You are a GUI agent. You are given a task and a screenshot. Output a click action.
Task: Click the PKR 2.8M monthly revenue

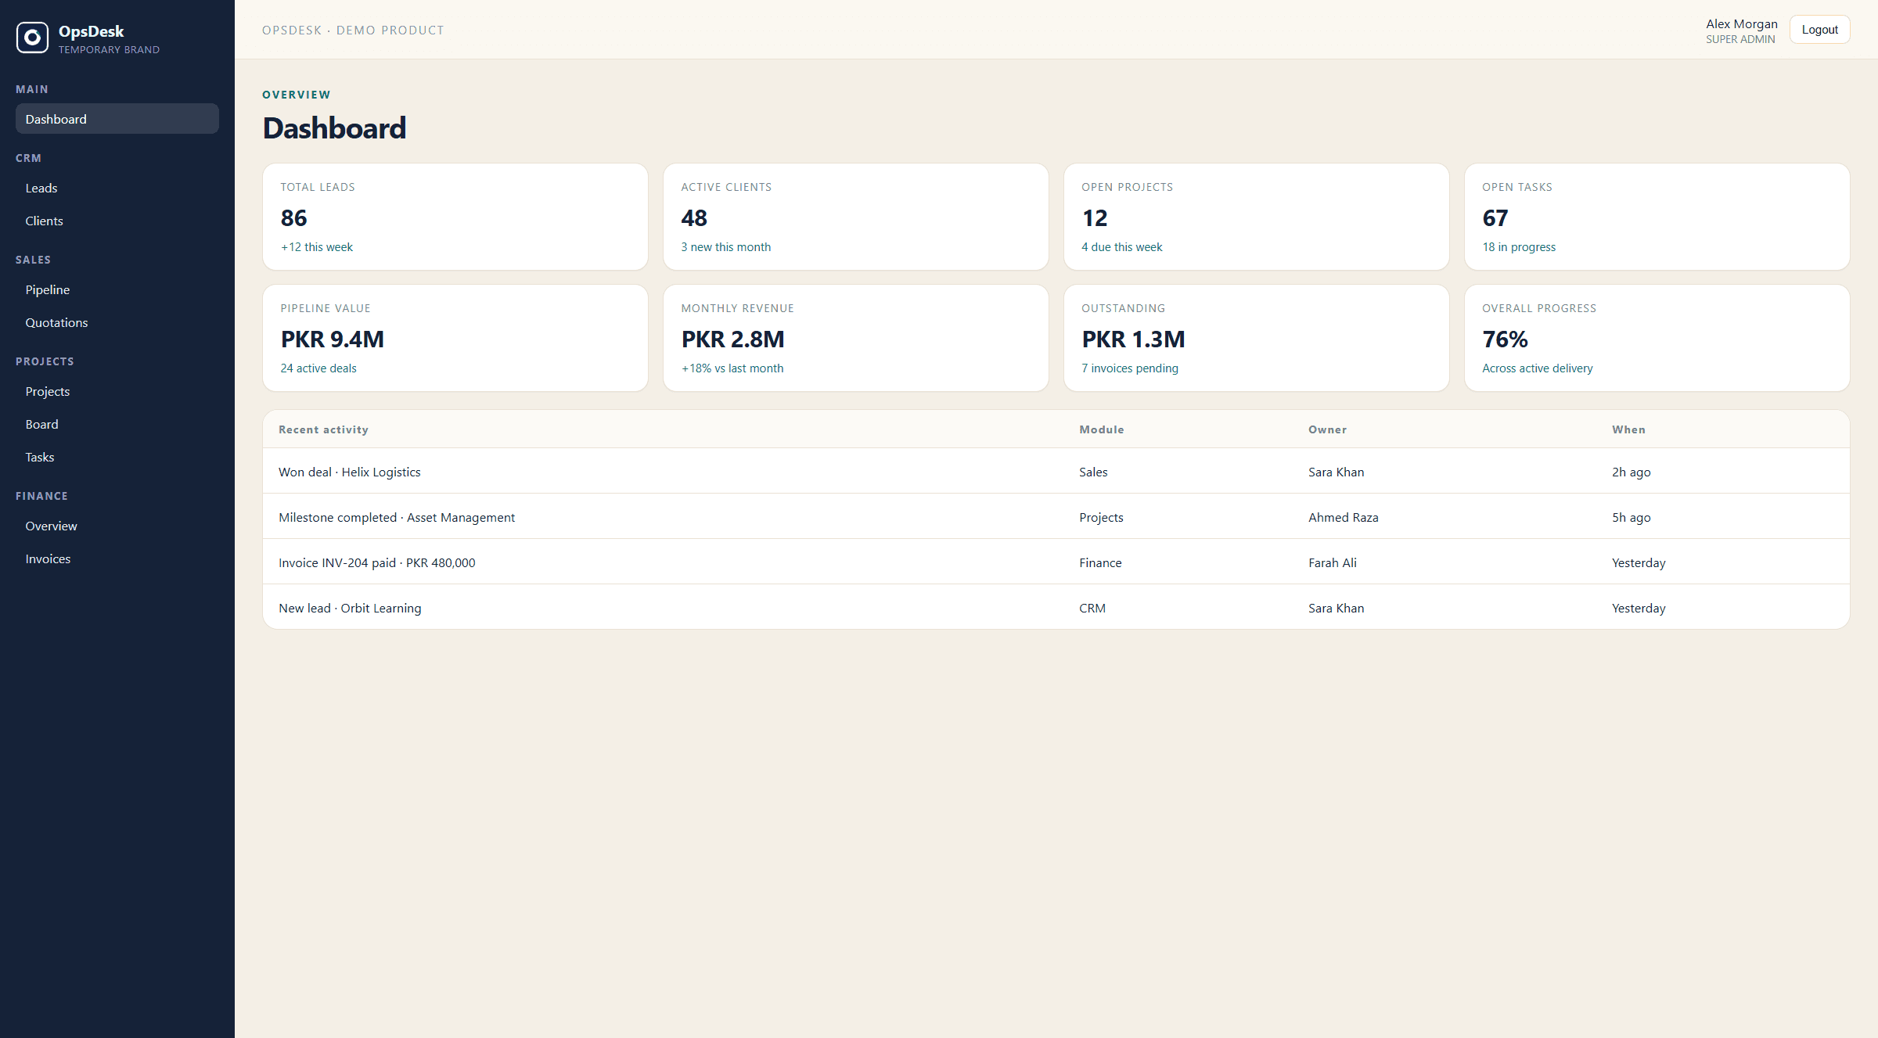[733, 339]
